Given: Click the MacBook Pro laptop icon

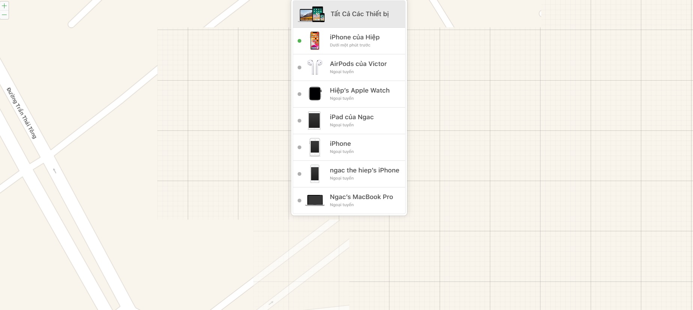Looking at the screenshot, I should pyautogui.click(x=315, y=200).
